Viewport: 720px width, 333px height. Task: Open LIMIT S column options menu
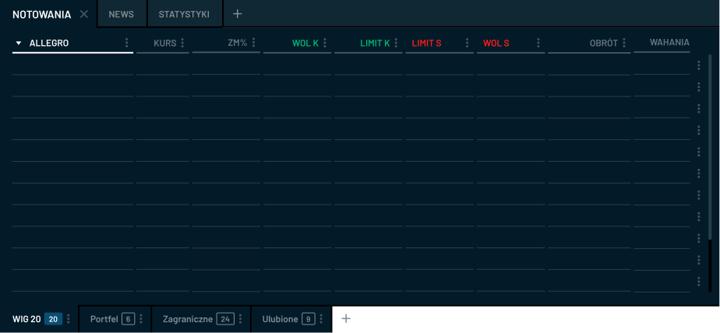(467, 43)
